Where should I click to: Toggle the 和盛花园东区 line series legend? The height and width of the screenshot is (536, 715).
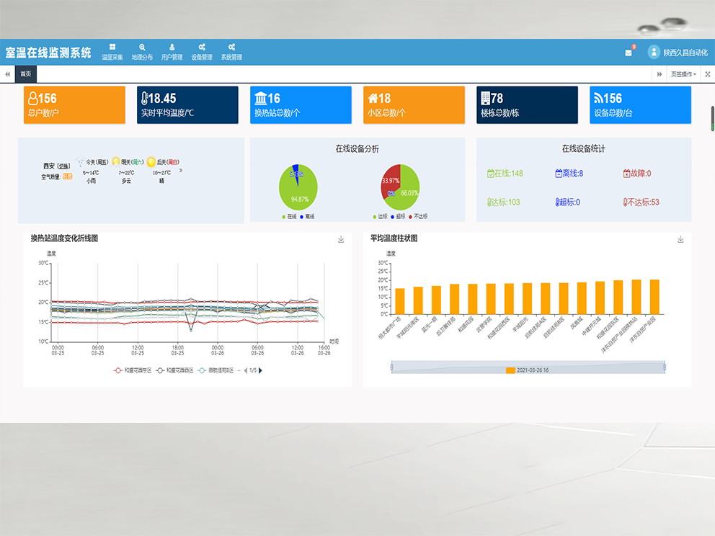(x=133, y=370)
